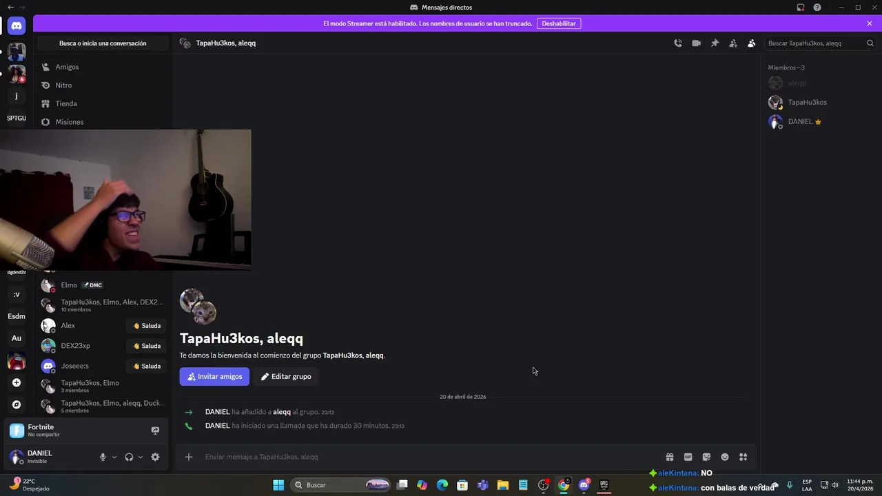Click Deshabilitar to disable Streamer mode
The image size is (882, 496).
[x=558, y=23]
